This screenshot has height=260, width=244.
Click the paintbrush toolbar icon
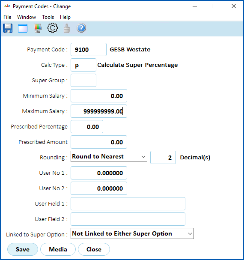[67, 28]
